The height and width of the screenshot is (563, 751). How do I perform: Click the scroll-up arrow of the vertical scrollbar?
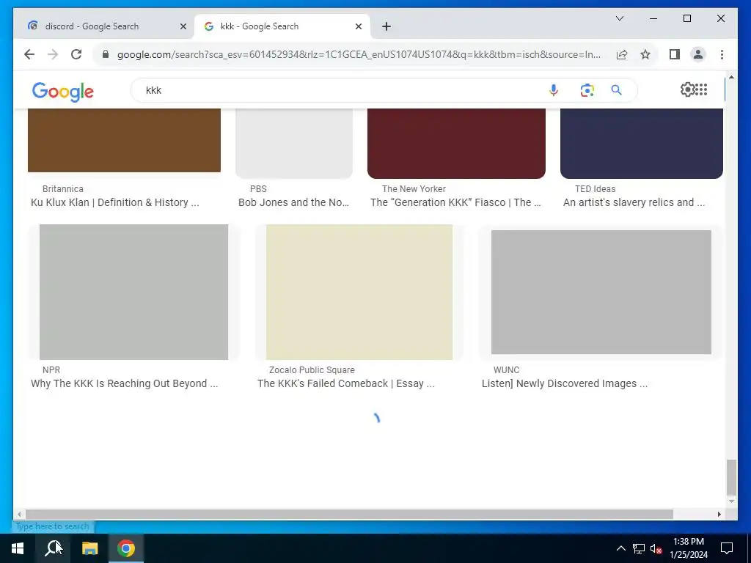[x=731, y=76]
